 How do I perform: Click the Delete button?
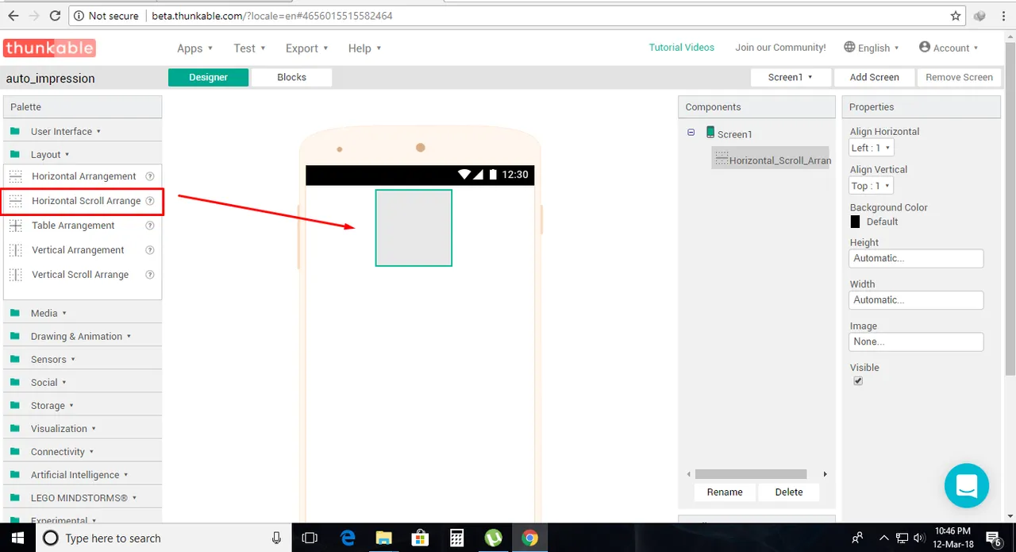tap(788, 492)
